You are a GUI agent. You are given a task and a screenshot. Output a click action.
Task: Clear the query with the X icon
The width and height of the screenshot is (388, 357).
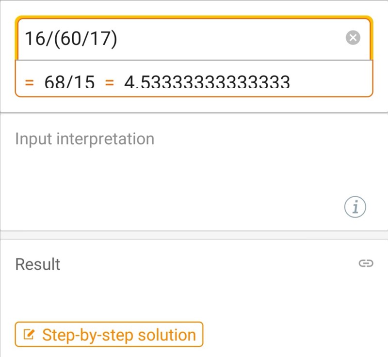(353, 38)
